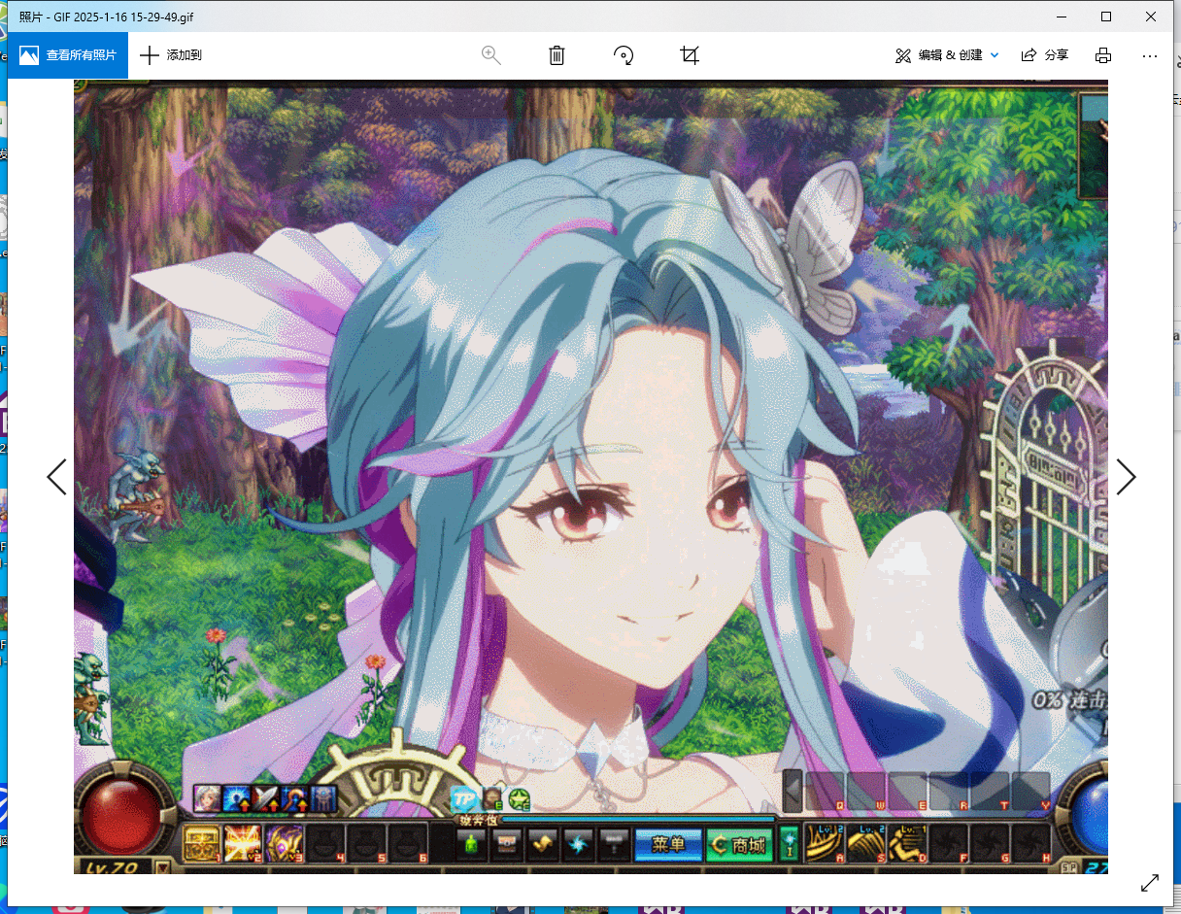The height and width of the screenshot is (914, 1181).
Task: Click the 分享 share button
Action: tap(1045, 55)
